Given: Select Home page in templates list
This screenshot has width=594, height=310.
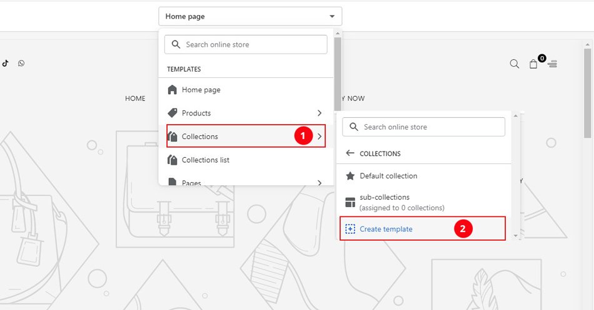Looking at the screenshot, I should [x=201, y=90].
